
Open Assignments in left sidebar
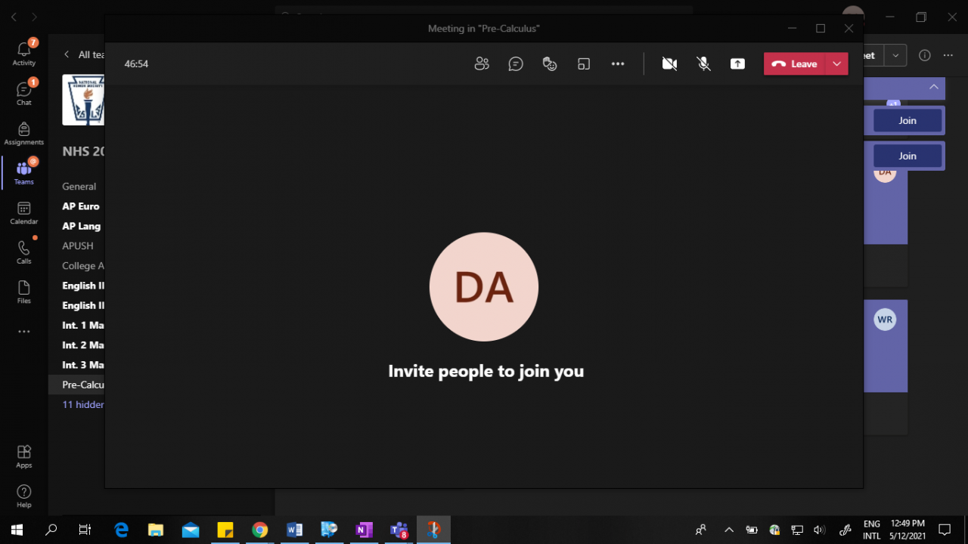[24, 134]
